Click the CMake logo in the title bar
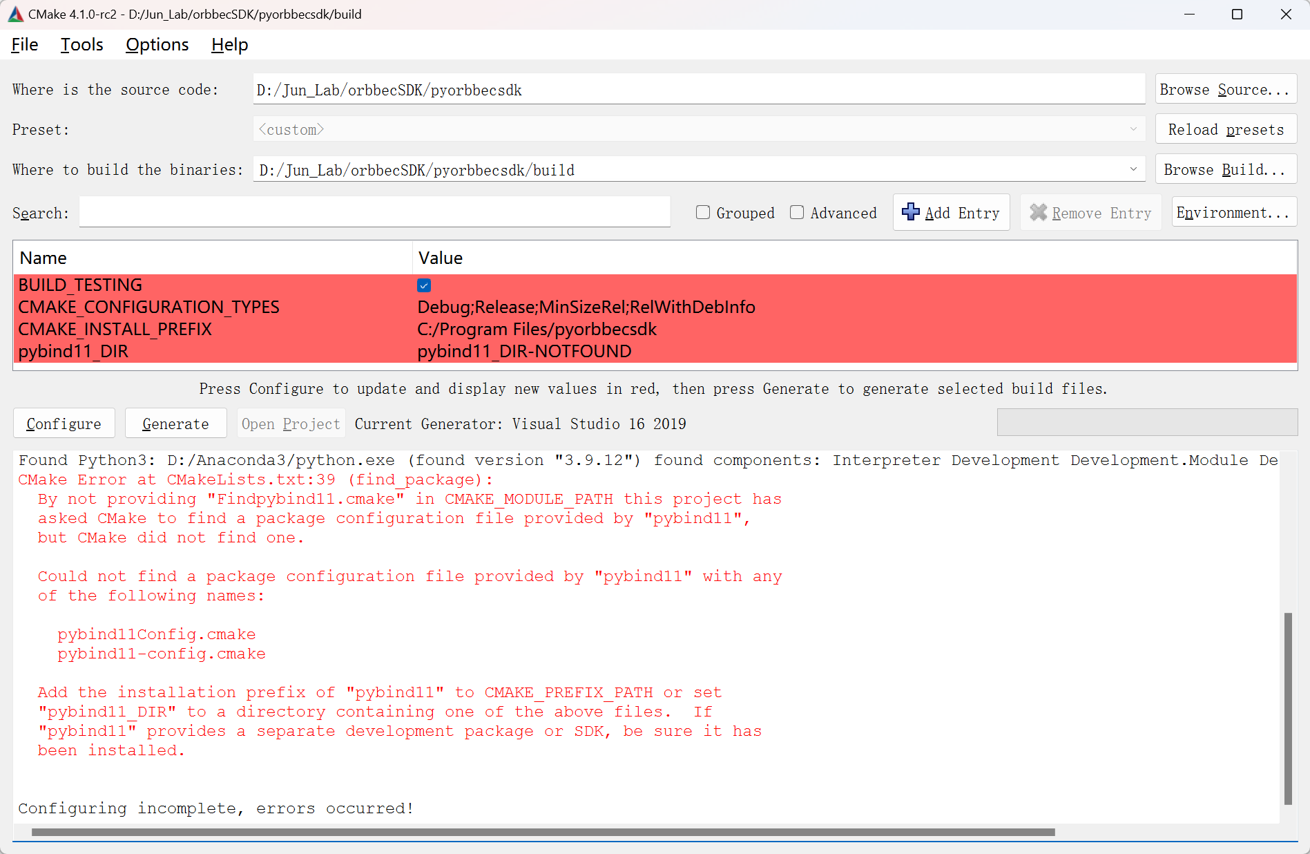The width and height of the screenshot is (1310, 854). pos(15,14)
